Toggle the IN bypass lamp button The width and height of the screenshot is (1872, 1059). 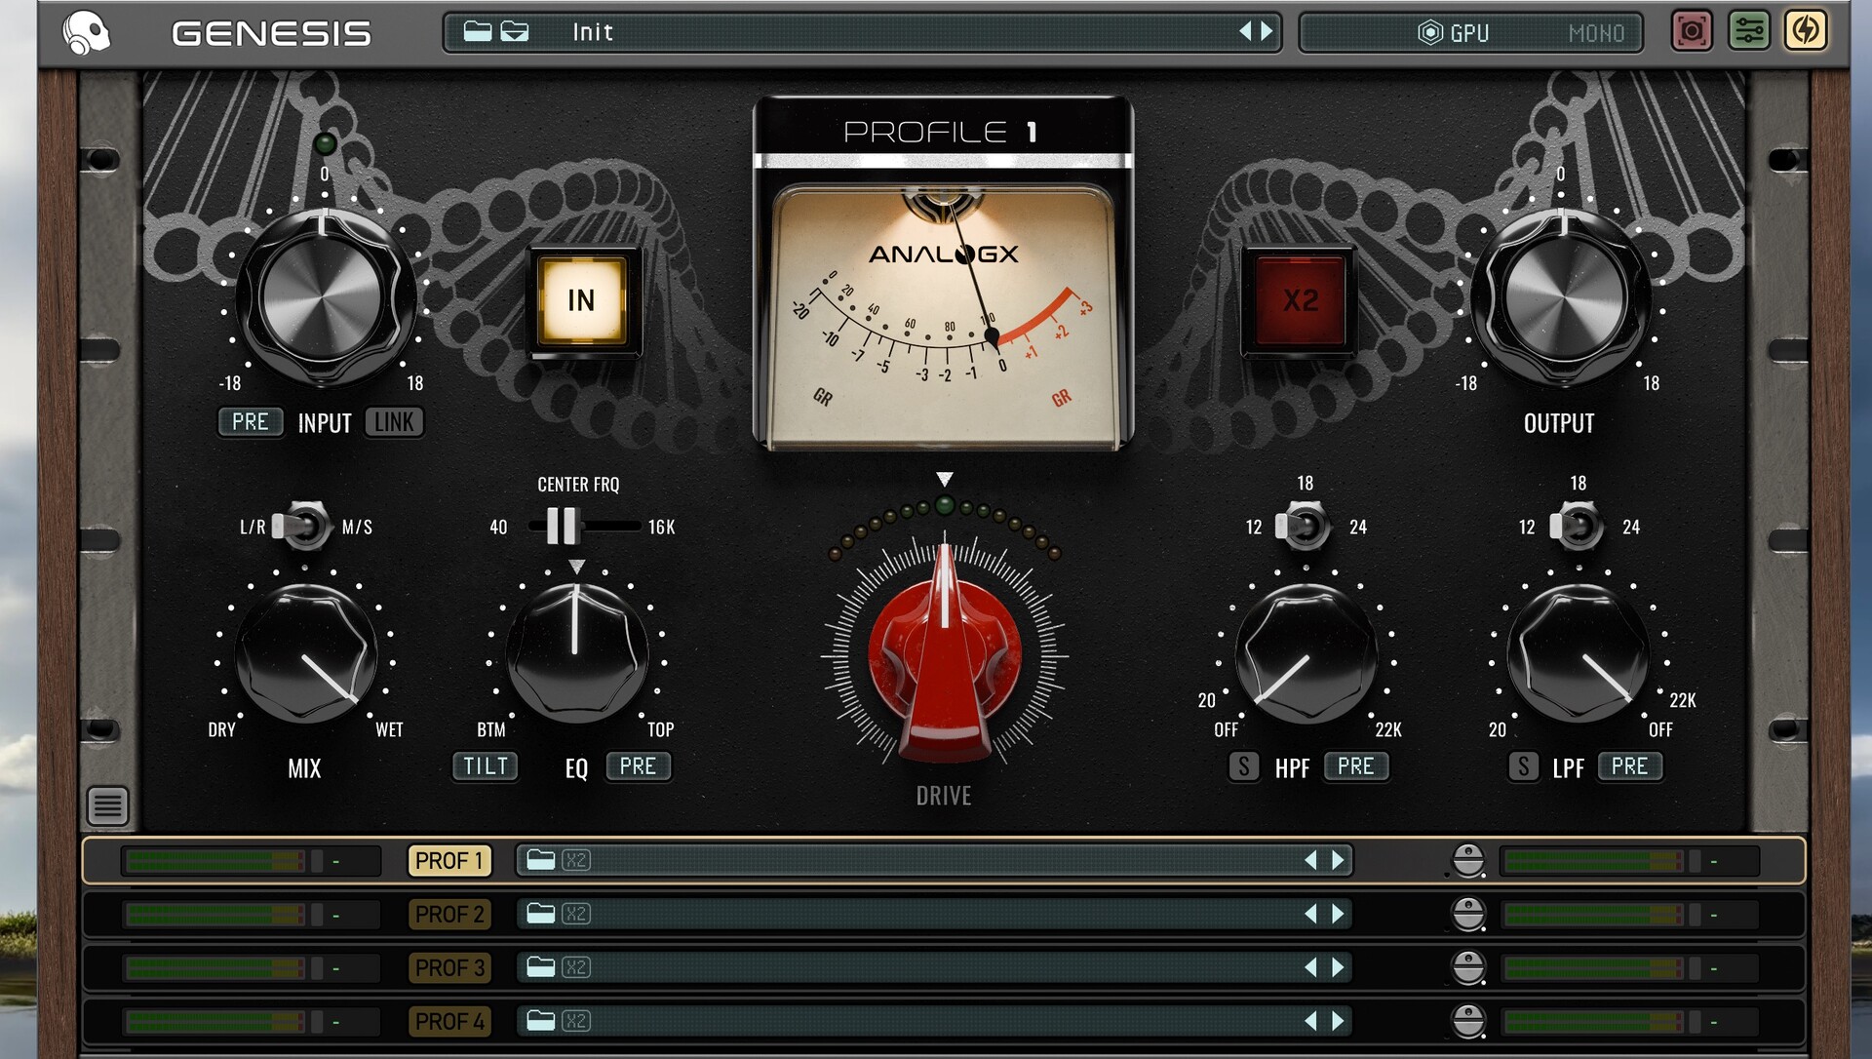582,300
